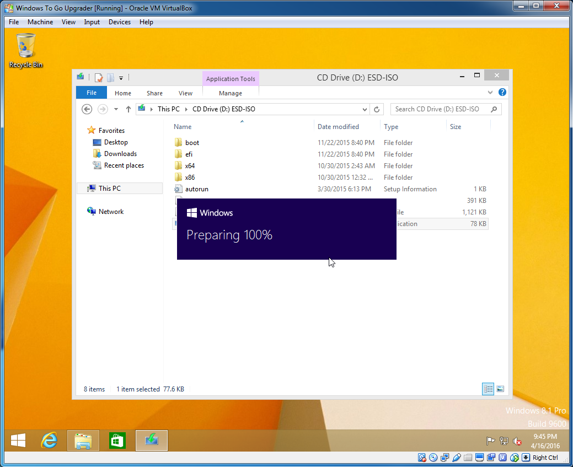Switch to the View ribbon tab
The width and height of the screenshot is (573, 467).
185,93
